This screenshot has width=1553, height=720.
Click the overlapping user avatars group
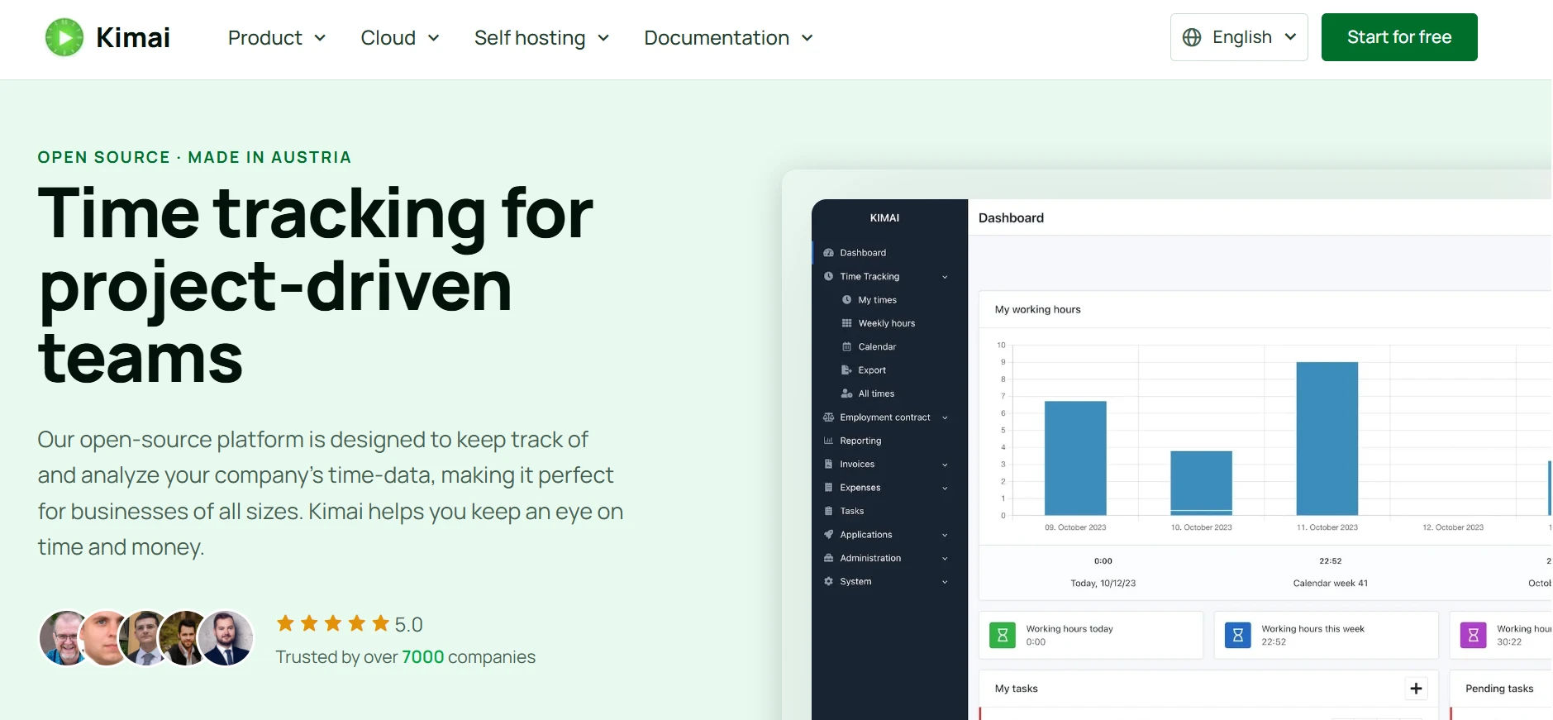[x=146, y=638]
